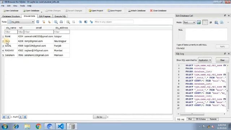Open the Help menu
This screenshot has height=130, width=231.
tap(29, 6)
